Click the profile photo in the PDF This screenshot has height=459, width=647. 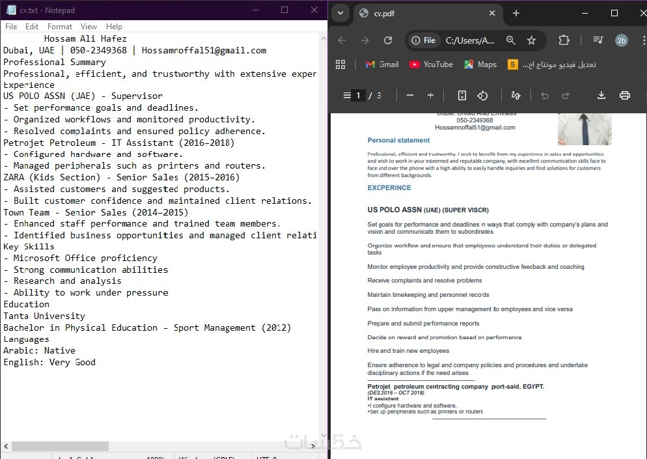coord(585,129)
